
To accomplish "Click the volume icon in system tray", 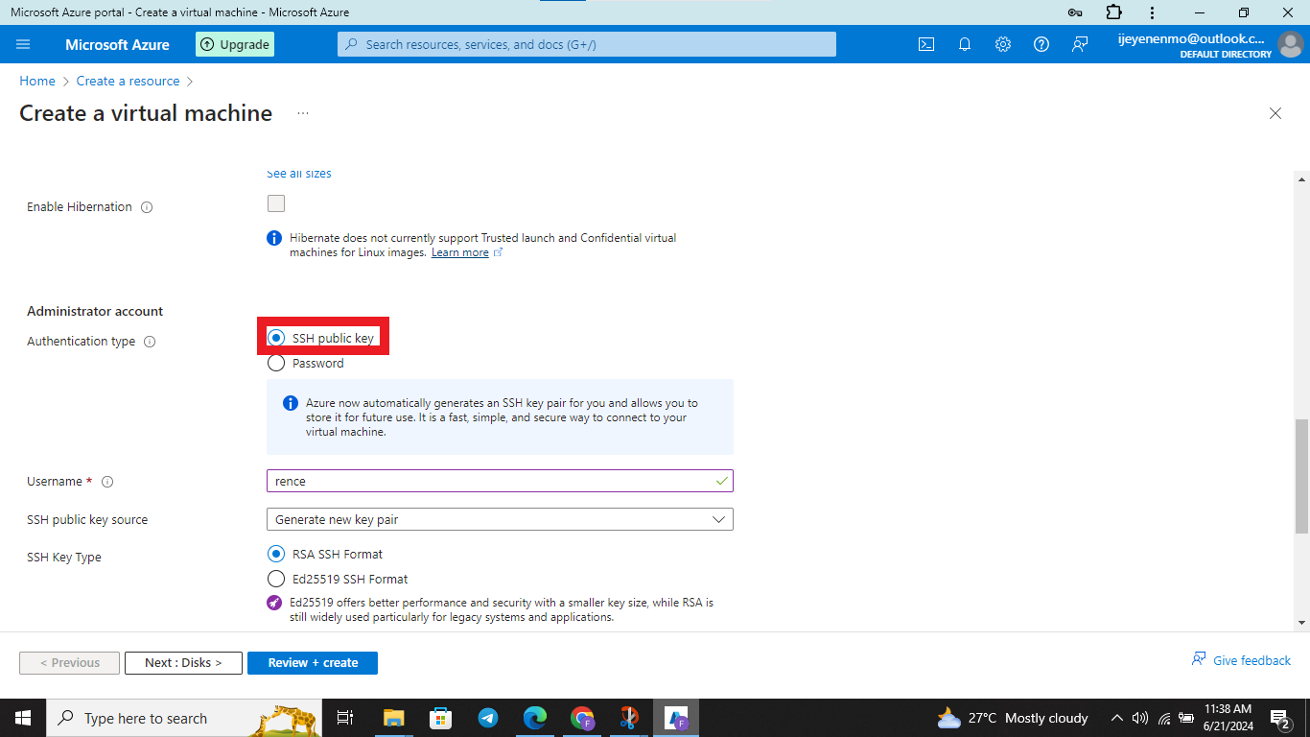I will click(x=1140, y=718).
